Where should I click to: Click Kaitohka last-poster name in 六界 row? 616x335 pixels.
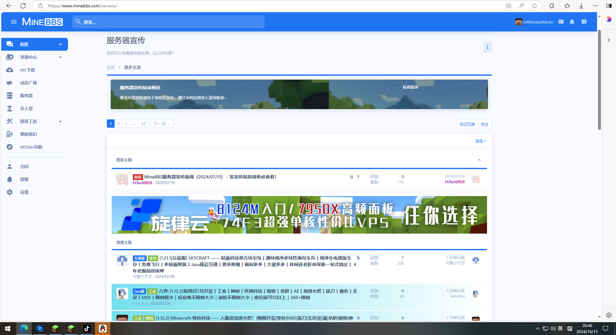pos(457,296)
